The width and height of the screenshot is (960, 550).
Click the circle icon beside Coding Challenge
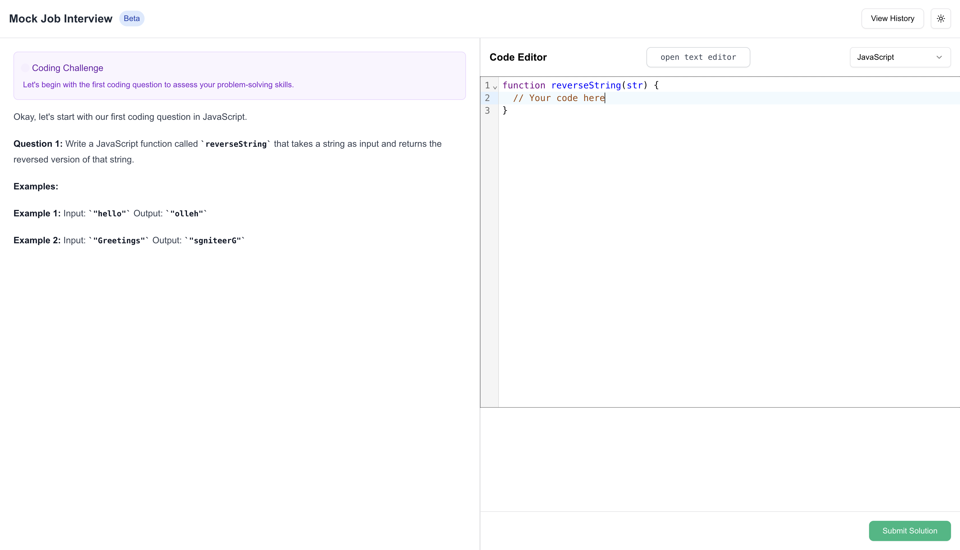[25, 68]
